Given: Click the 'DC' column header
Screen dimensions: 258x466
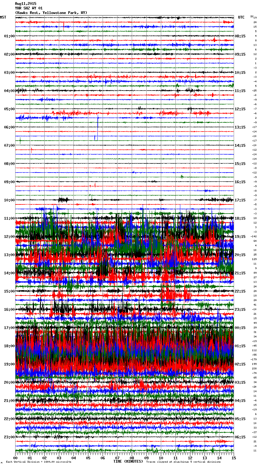Looking at the screenshot, I should 252,16.
